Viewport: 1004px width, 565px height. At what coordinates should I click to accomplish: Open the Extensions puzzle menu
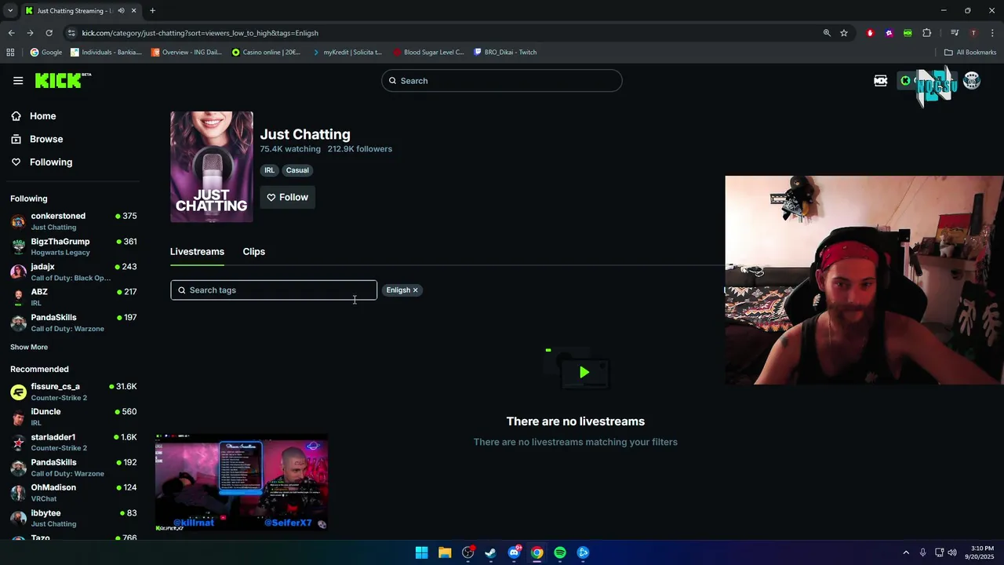927,33
